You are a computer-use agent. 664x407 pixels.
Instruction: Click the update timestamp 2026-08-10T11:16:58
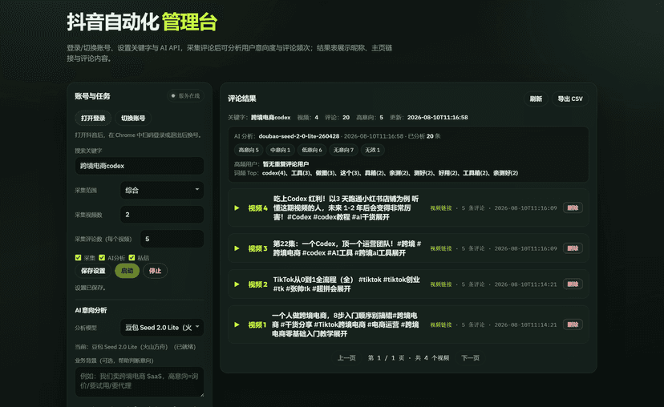click(x=437, y=118)
